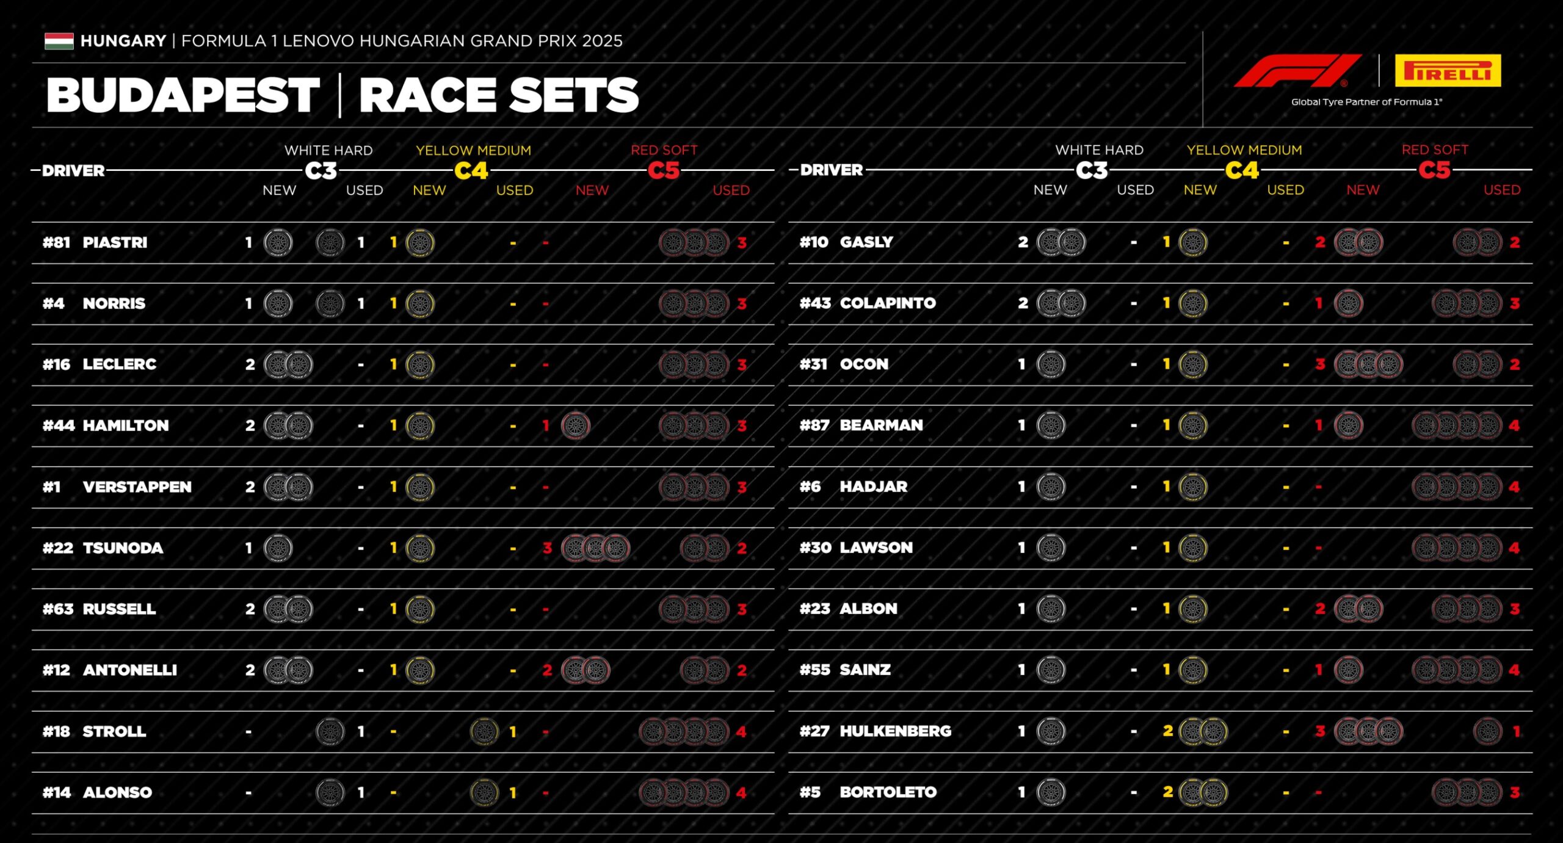Click Hamilton's new red soft tyre

click(575, 425)
